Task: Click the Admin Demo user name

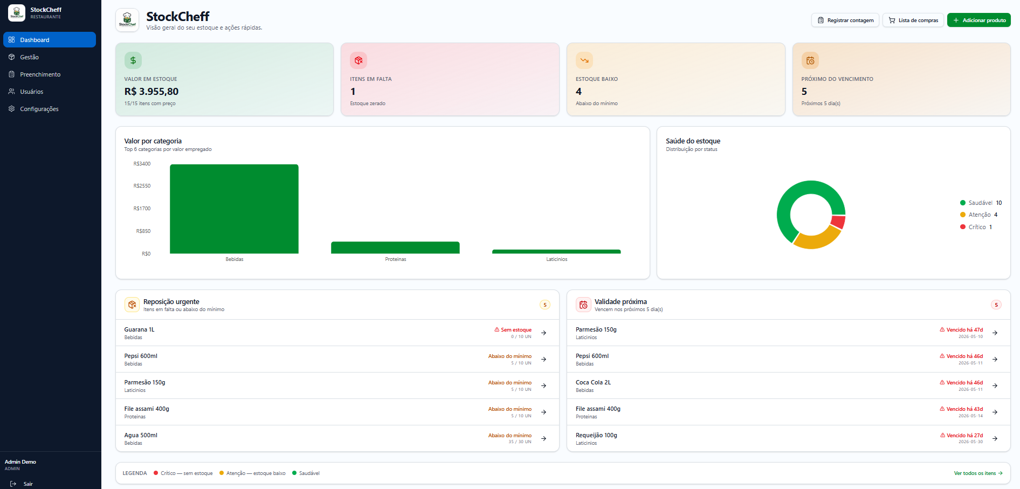Action: pyautogui.click(x=20, y=462)
